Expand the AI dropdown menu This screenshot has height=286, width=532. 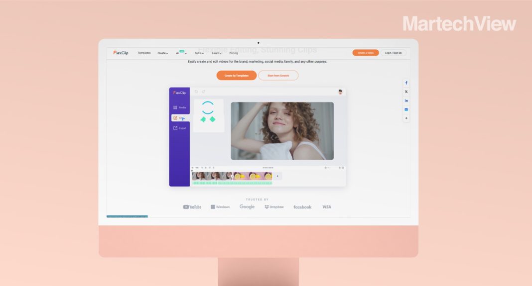click(181, 53)
